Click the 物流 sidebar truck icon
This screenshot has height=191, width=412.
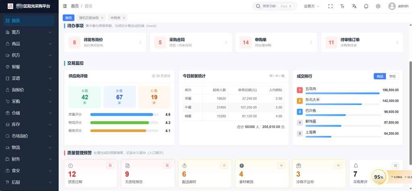click(x=7, y=148)
